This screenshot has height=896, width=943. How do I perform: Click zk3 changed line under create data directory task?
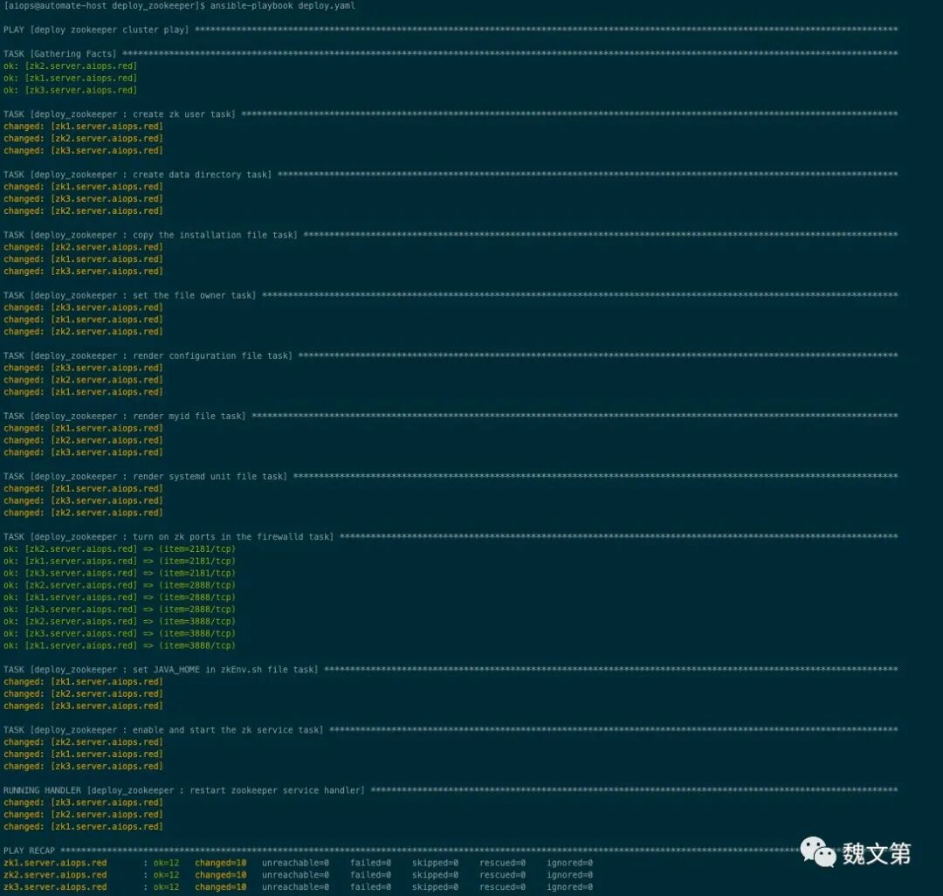83,198
